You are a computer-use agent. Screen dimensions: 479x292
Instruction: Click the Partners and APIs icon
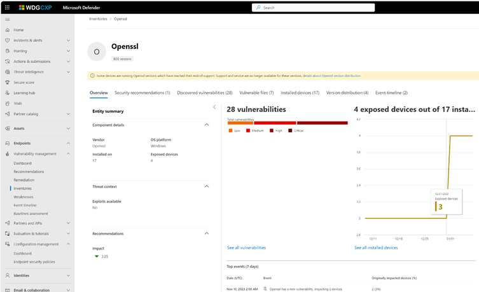pos(8,223)
